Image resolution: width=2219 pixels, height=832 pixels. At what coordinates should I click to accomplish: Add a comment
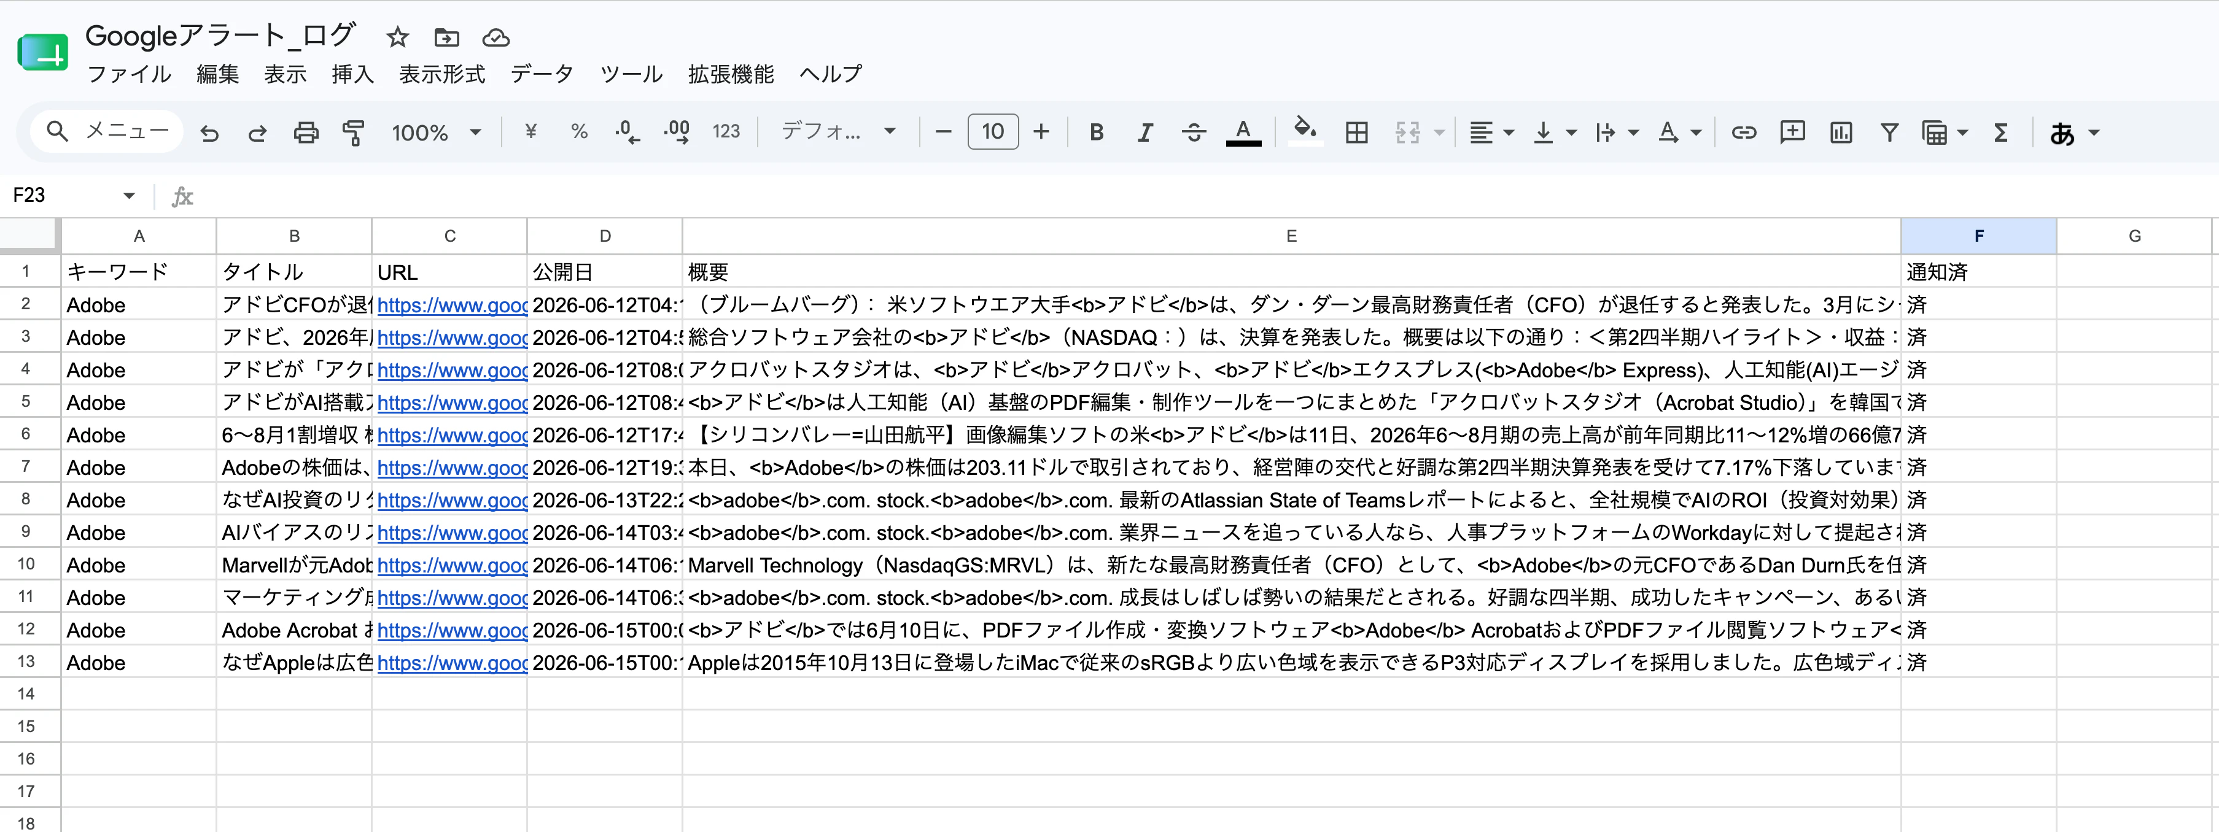coord(1793,132)
